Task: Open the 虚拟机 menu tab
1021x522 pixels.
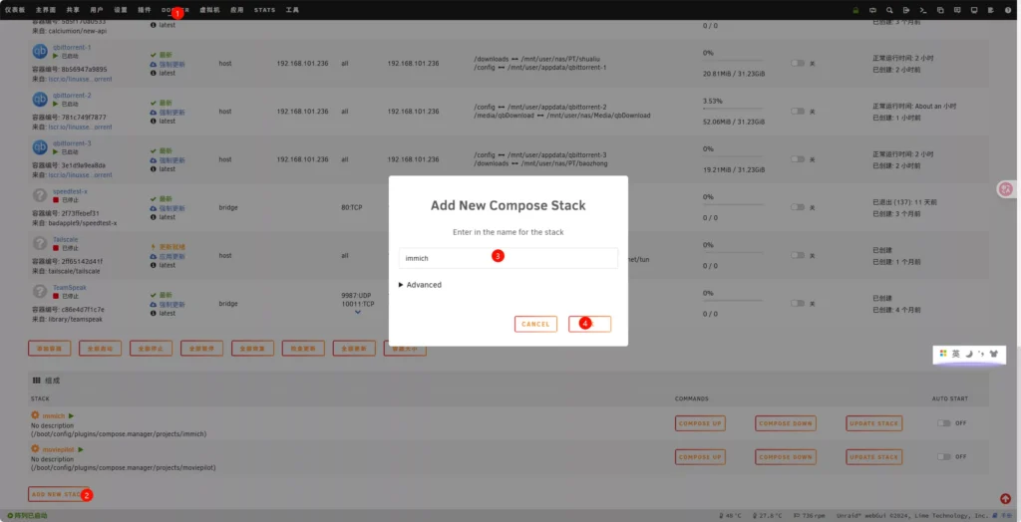Action: pyautogui.click(x=209, y=10)
